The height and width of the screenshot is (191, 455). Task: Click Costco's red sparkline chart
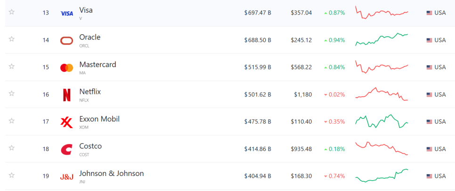(x=382, y=148)
